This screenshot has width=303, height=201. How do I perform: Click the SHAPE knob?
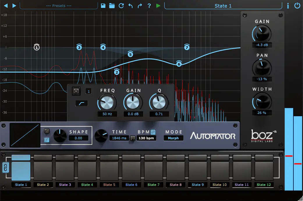tap(60, 135)
